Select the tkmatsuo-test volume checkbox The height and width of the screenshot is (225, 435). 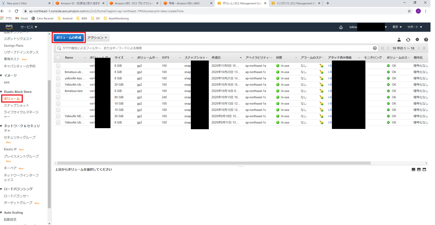click(x=58, y=91)
